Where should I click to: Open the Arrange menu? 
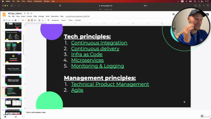tap(41, 16)
